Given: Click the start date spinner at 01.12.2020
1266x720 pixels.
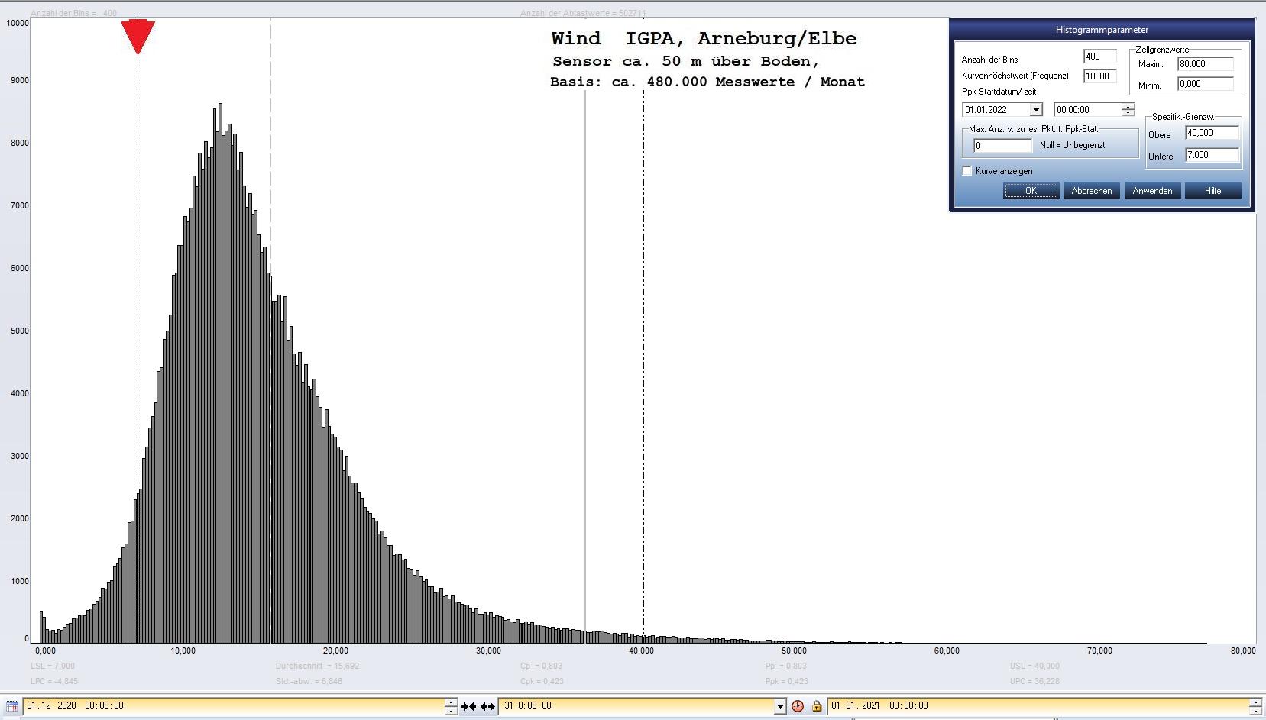Looking at the screenshot, I should (451, 706).
